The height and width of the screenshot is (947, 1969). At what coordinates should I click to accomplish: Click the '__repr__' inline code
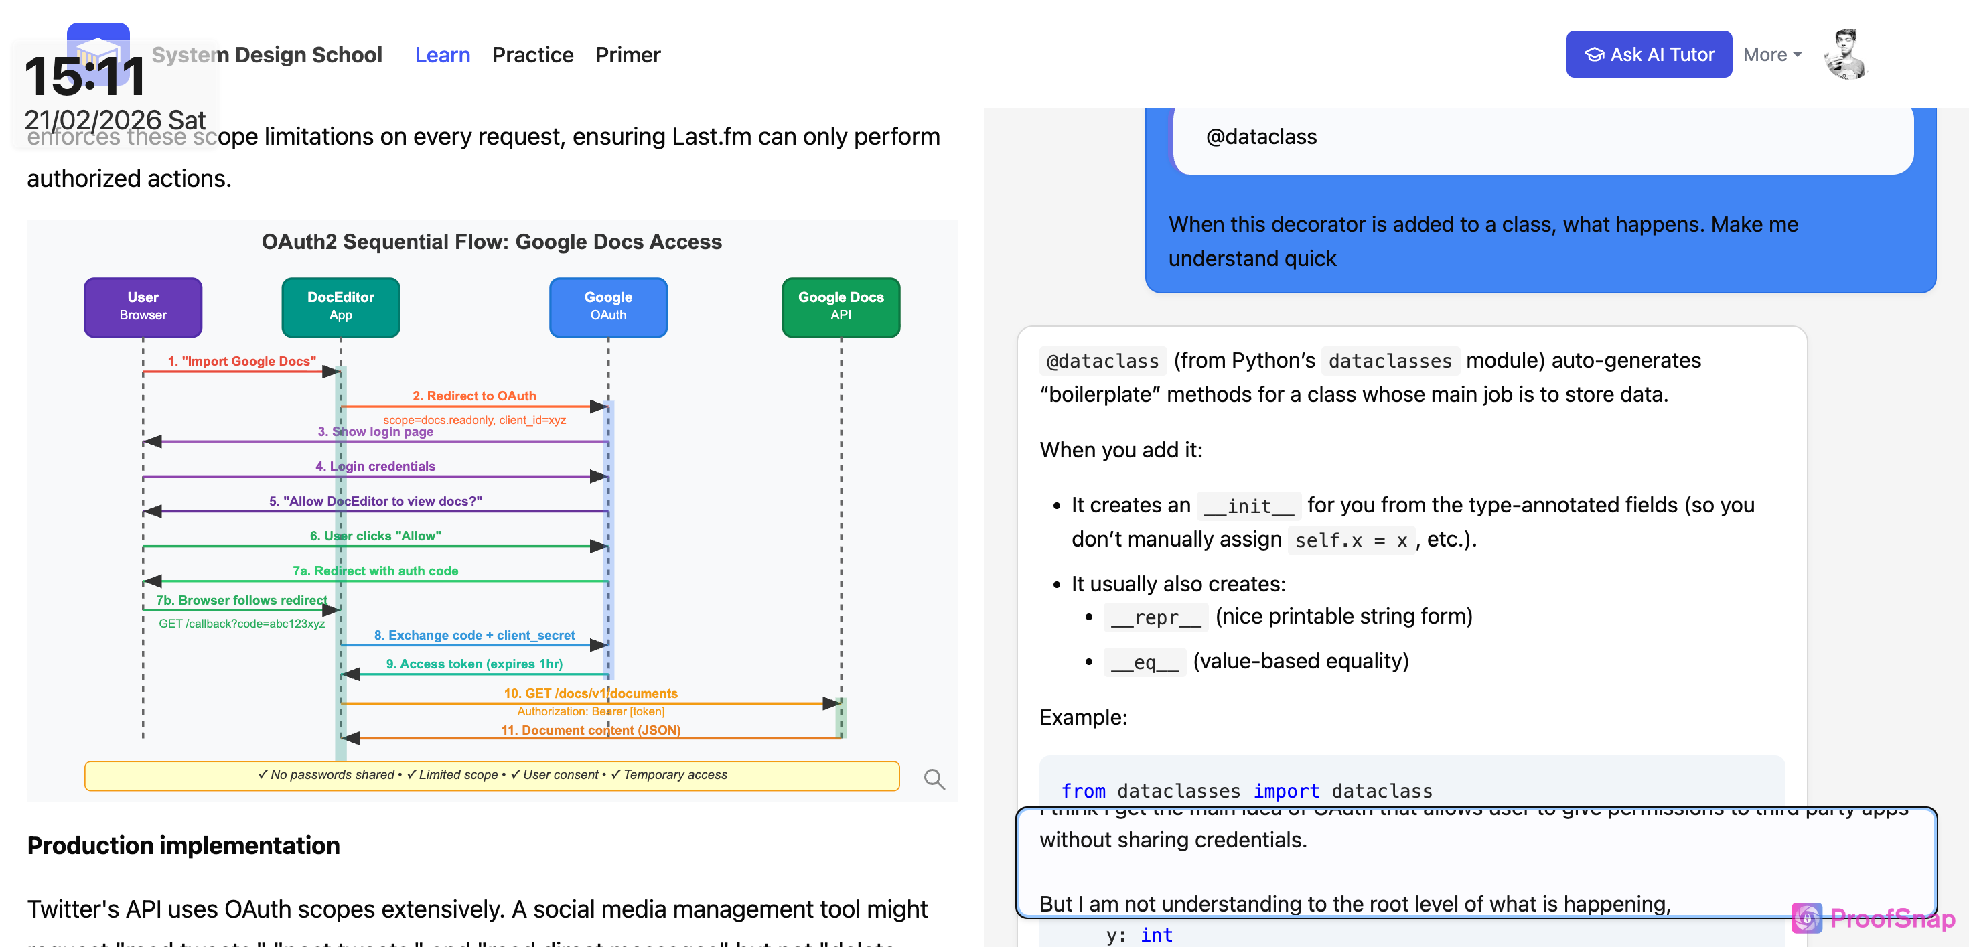pos(1156,617)
